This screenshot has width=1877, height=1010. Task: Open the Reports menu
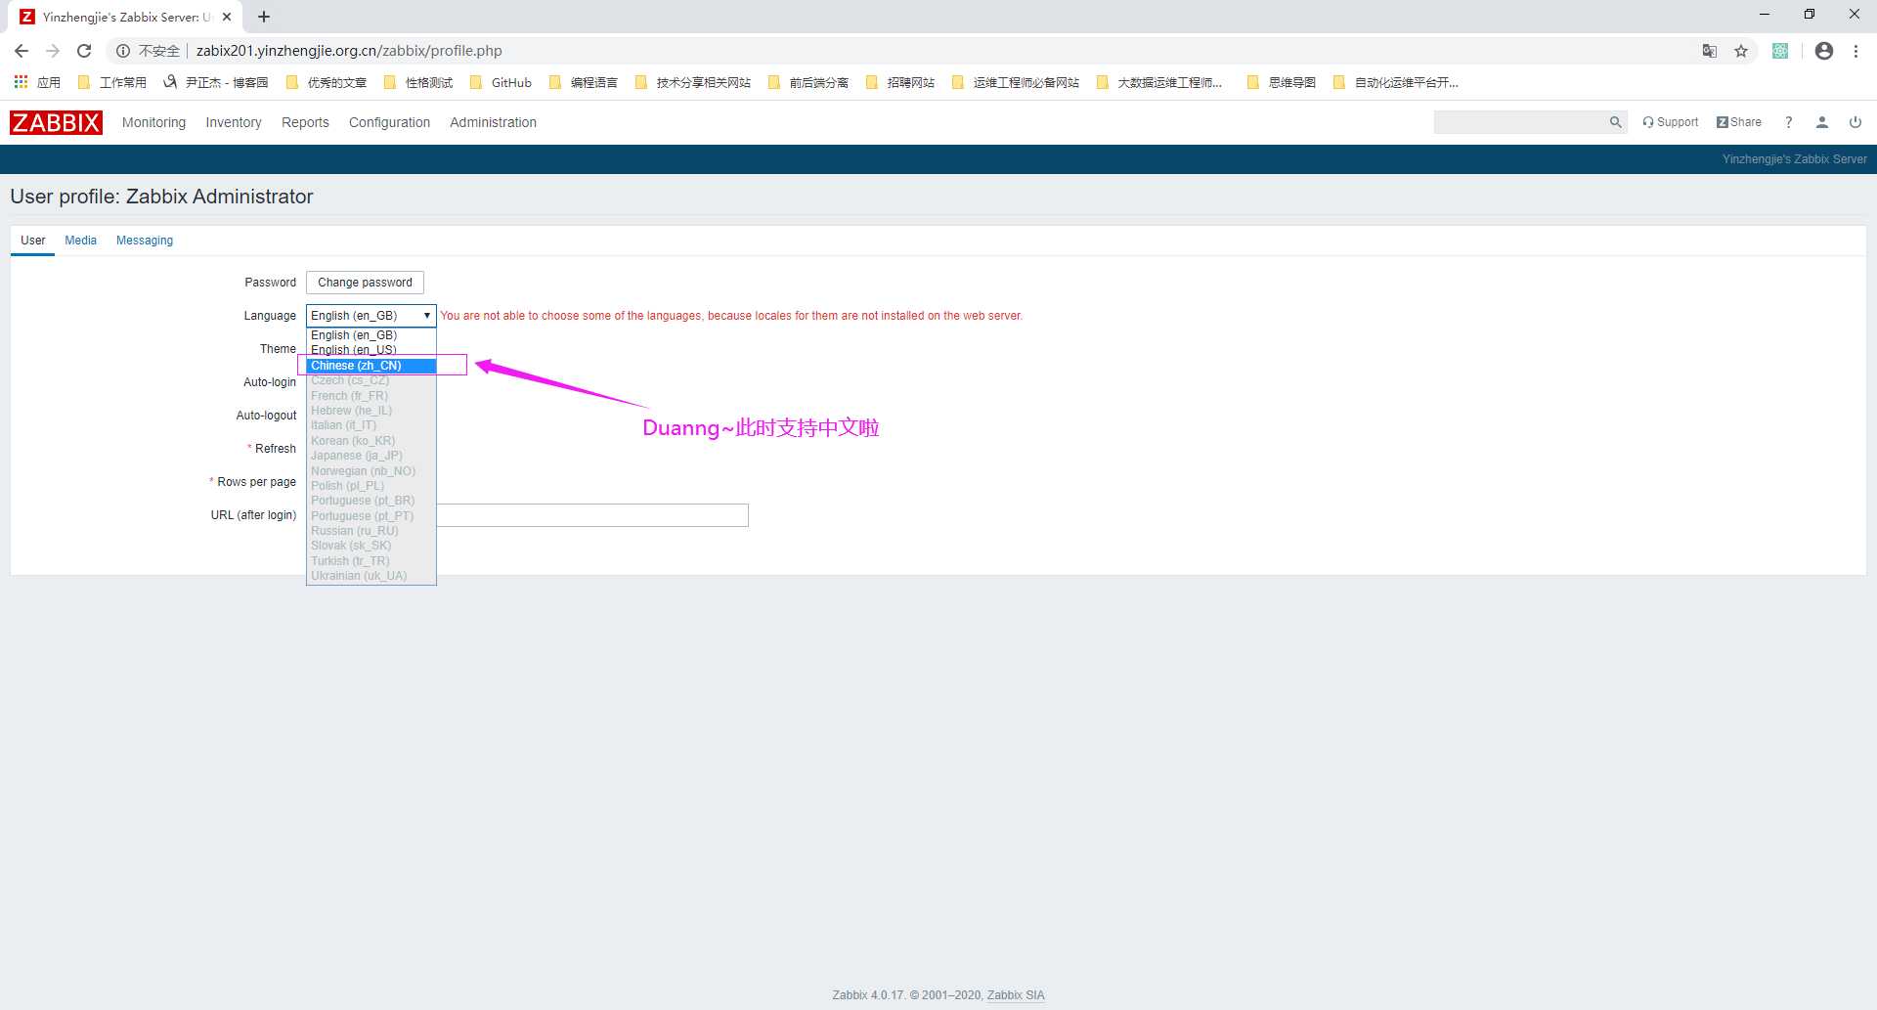tap(305, 122)
